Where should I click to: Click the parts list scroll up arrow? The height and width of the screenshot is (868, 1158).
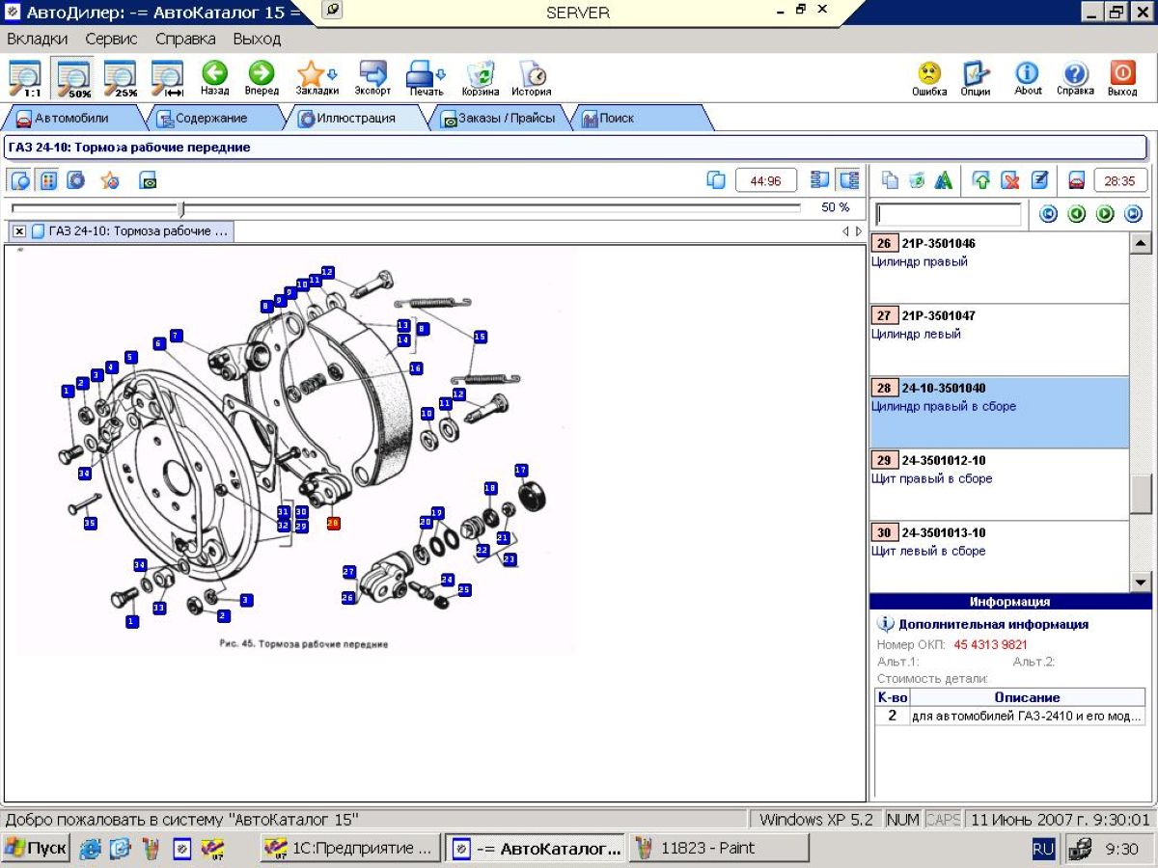click(x=1141, y=243)
